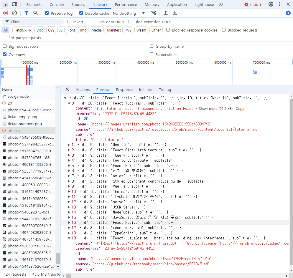The height and width of the screenshot is (278, 293).
Task: Select tictac-empty.png request
Action: click(x=28, y=117)
